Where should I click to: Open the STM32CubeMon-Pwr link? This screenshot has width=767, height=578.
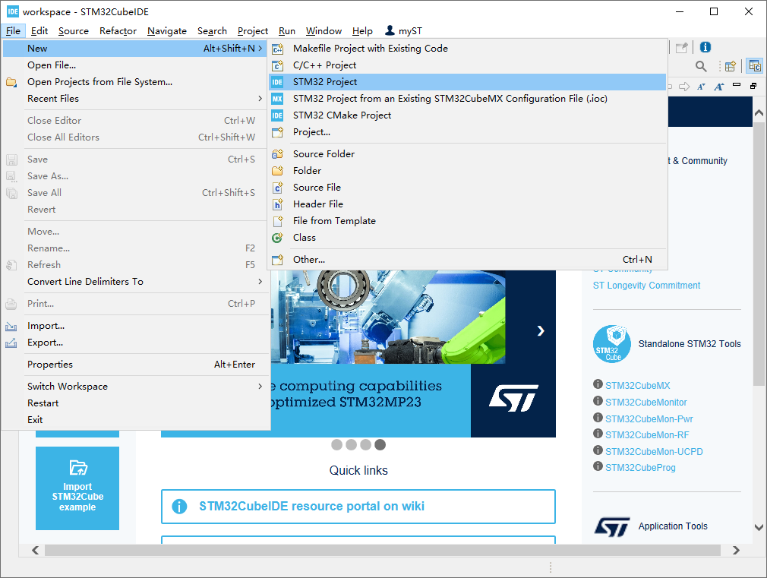[x=649, y=419]
